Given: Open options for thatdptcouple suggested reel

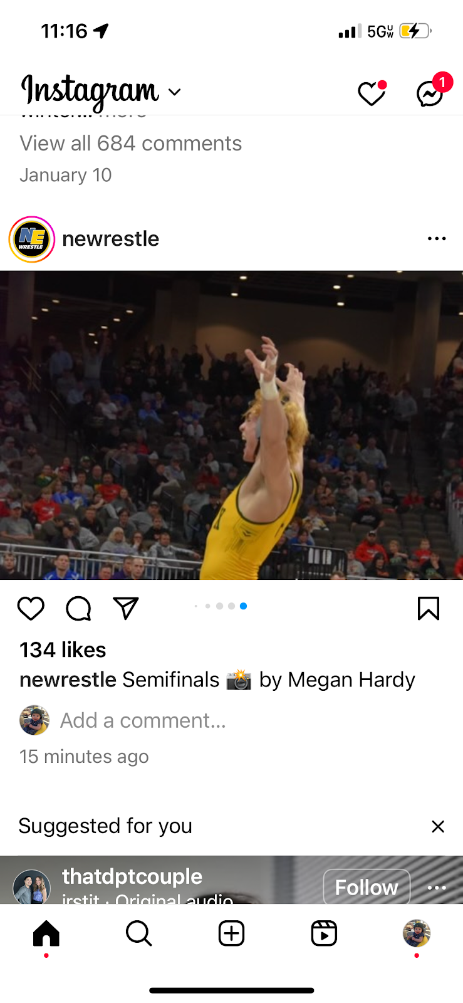Looking at the screenshot, I should pos(437,888).
